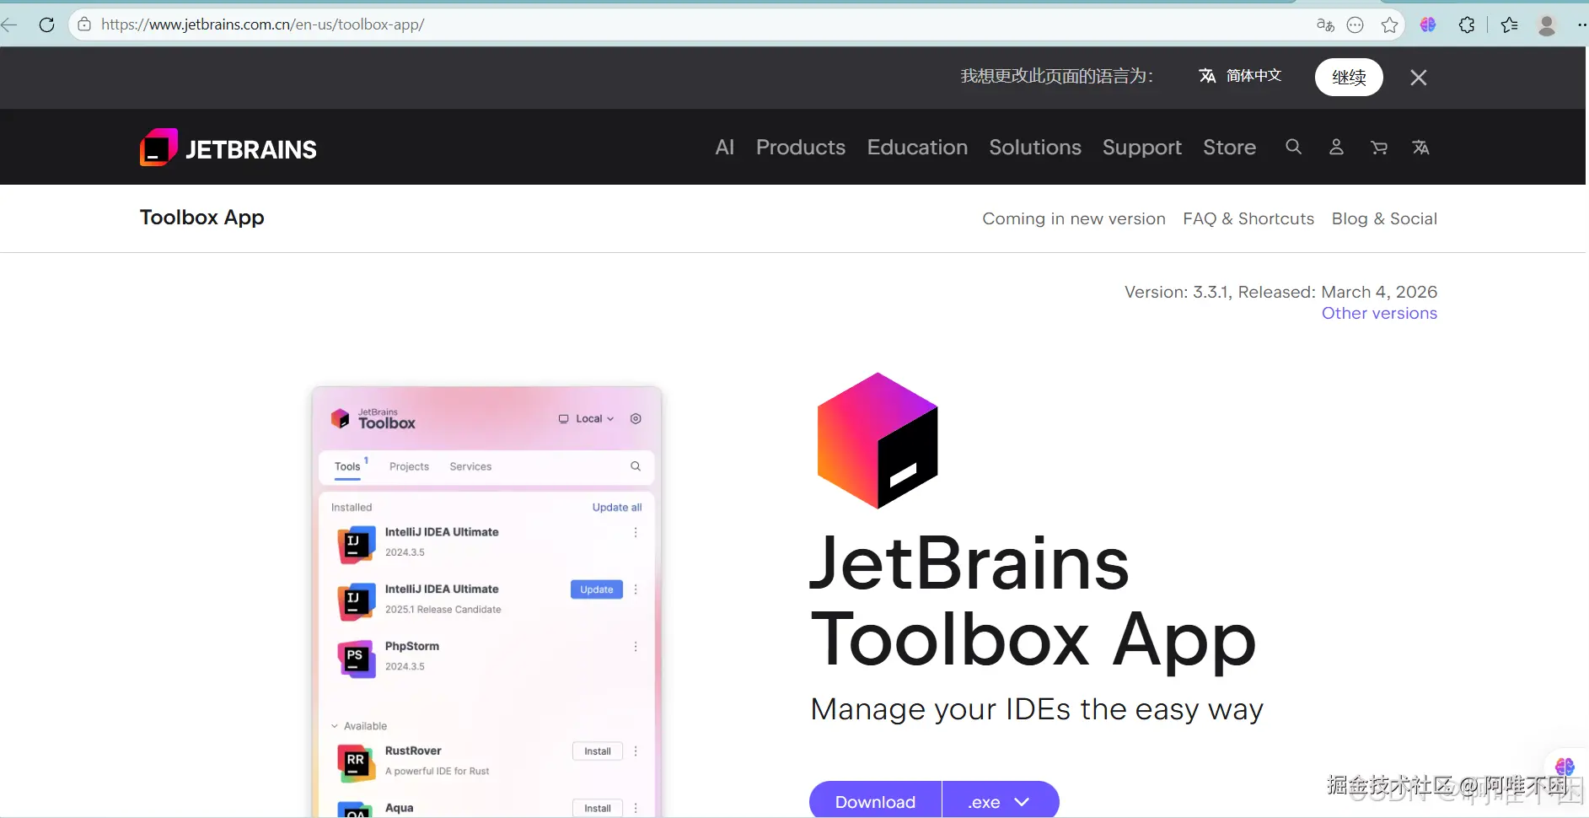Click the Update button for IntelliJ IDEA

597,589
